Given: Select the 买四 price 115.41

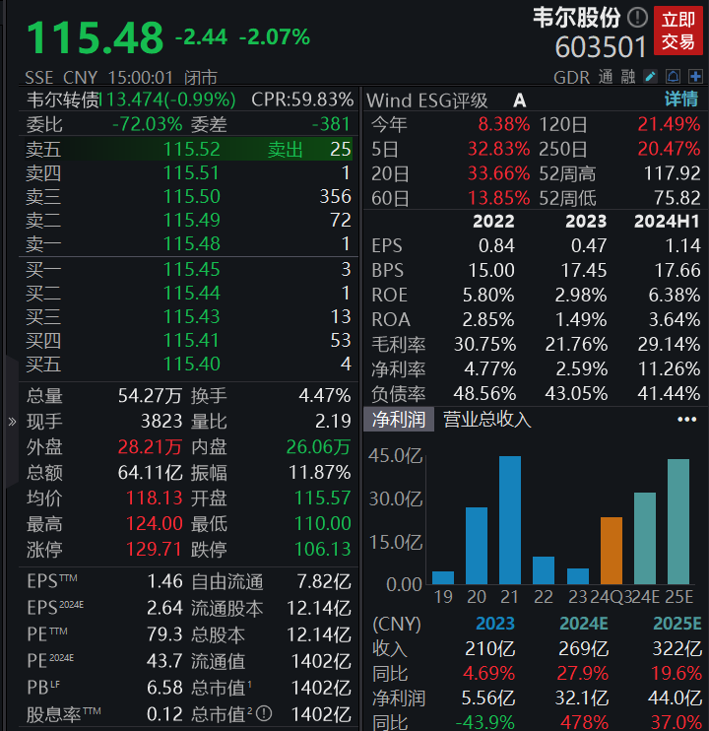Looking at the screenshot, I should click(191, 340).
